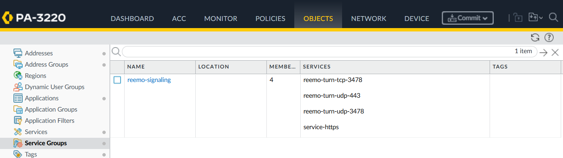Select Services in the left tree

click(36, 132)
